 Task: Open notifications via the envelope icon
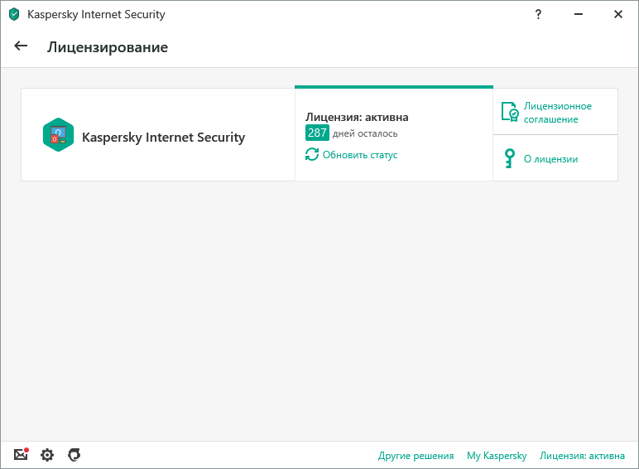pos(22,455)
